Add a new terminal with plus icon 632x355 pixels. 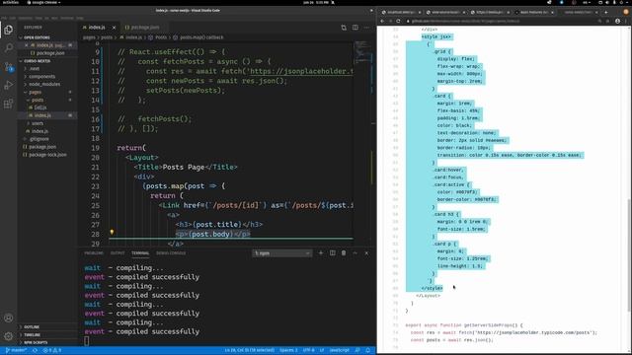[321, 253]
